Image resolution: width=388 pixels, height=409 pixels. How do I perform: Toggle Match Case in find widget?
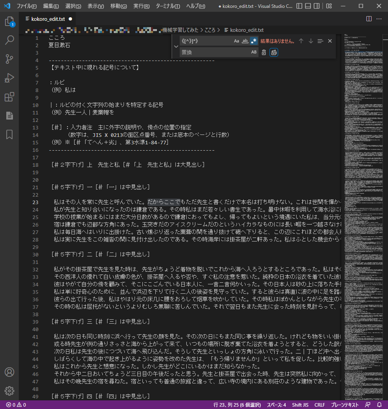237,41
